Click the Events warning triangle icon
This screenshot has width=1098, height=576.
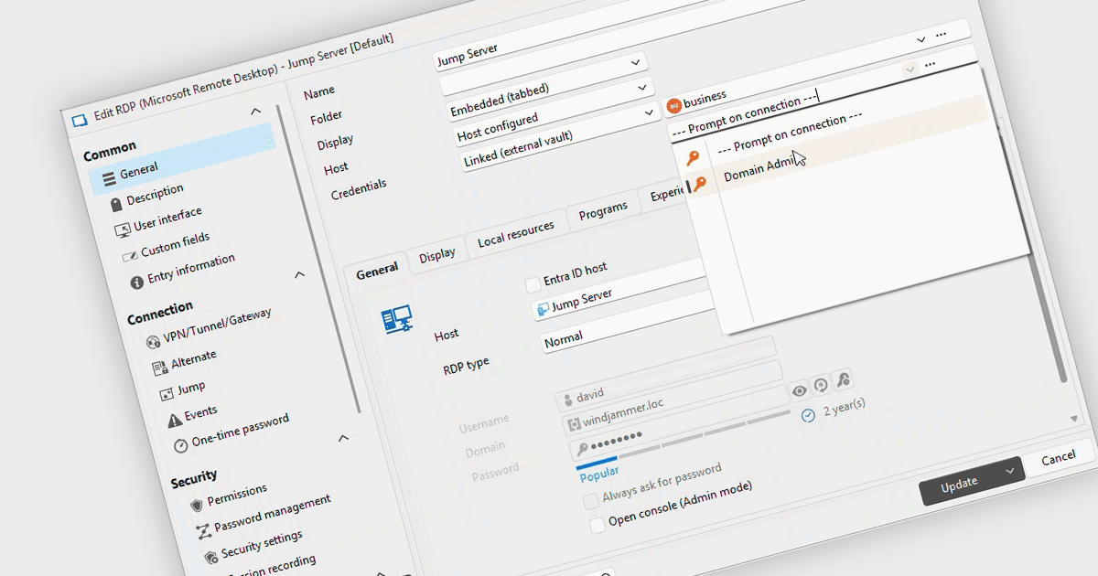coord(174,420)
